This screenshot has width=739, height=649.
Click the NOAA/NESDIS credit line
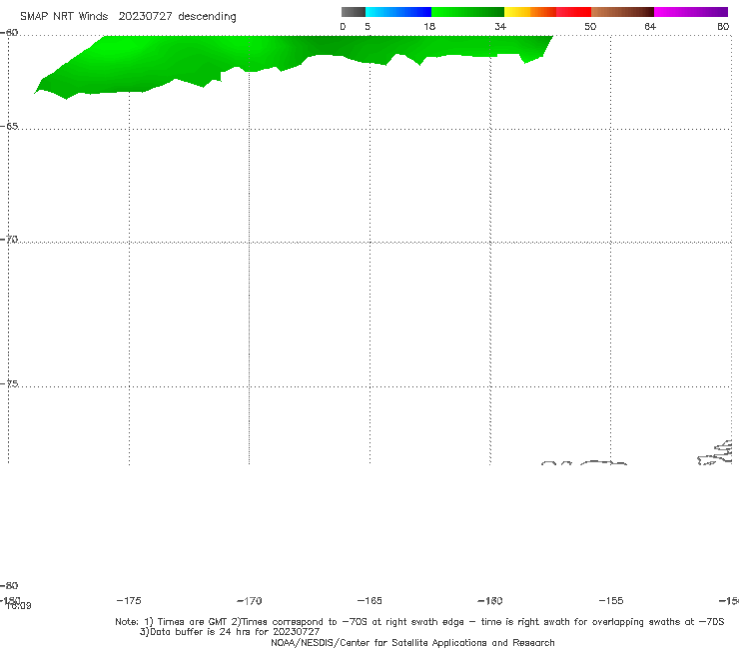[412, 643]
